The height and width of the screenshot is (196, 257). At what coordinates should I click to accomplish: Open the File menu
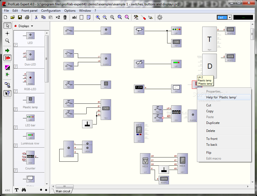(x=6, y=10)
